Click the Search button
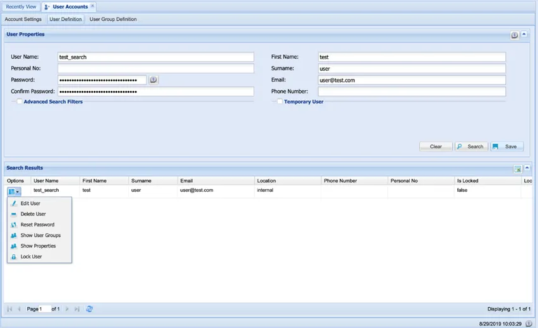 (472, 146)
